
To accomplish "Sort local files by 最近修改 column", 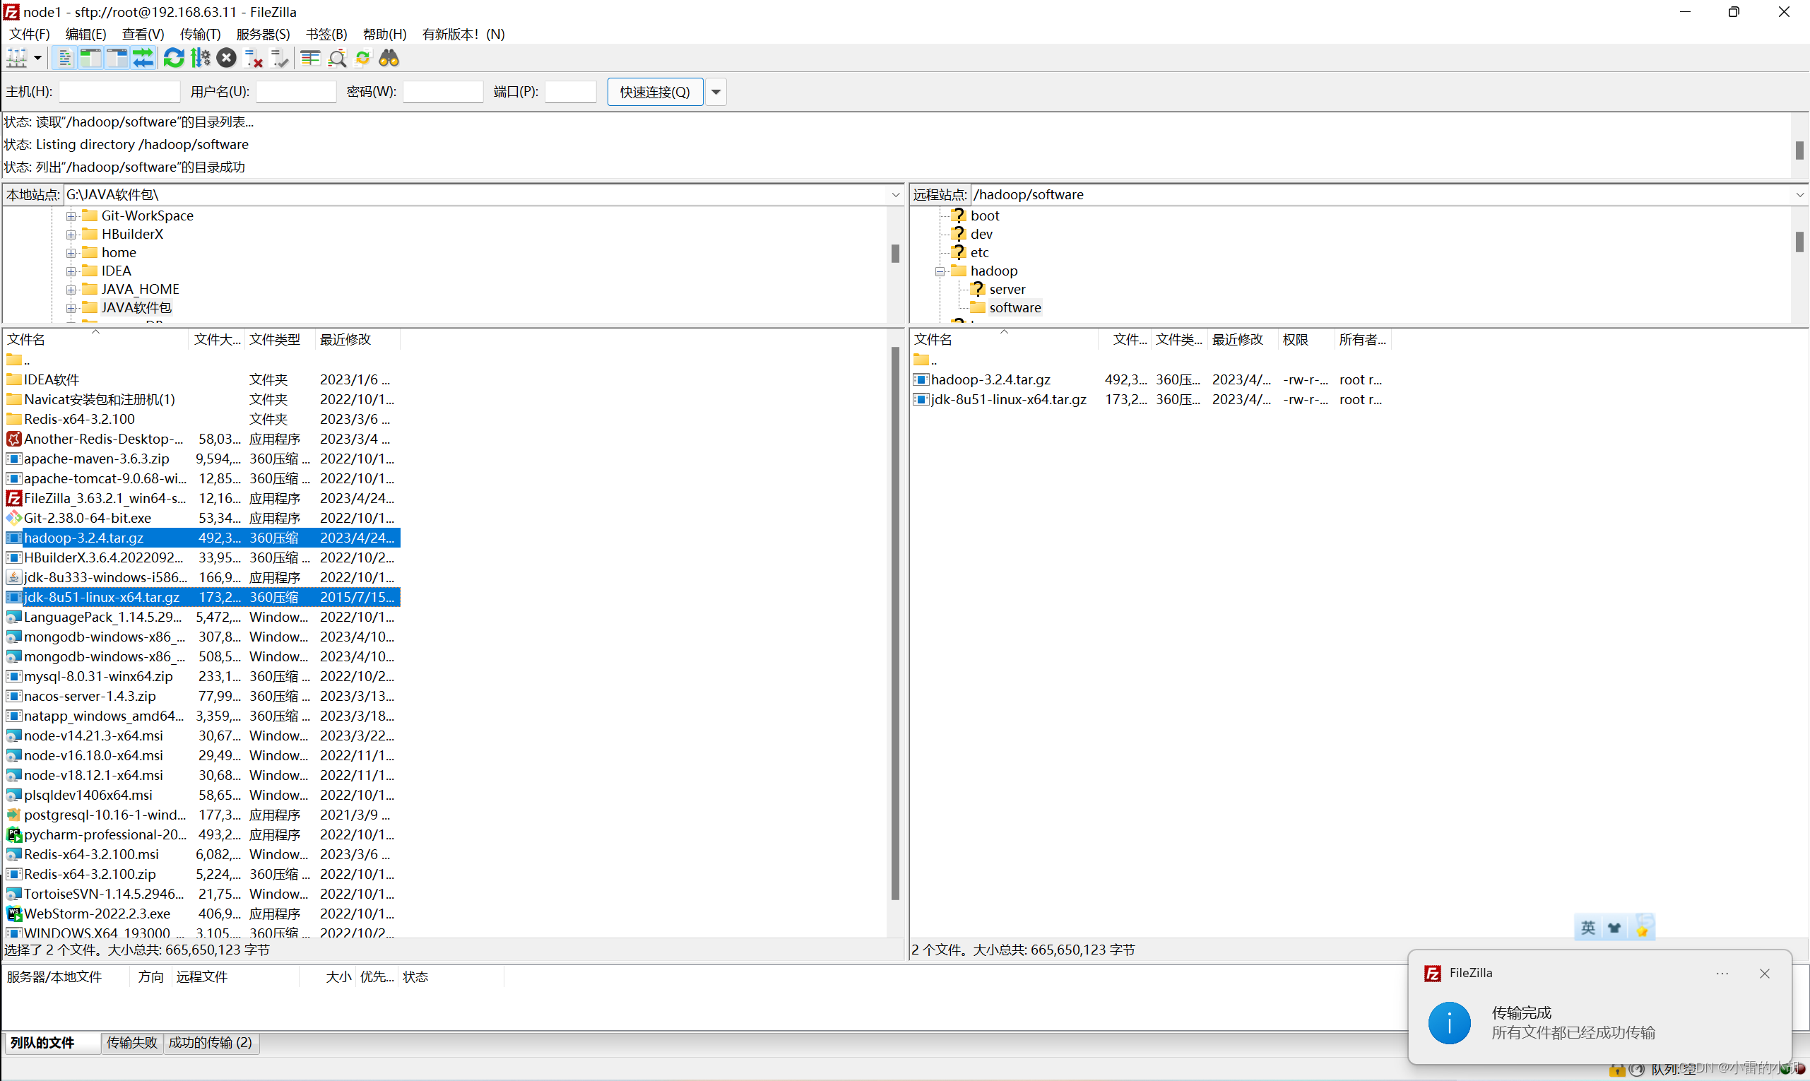I will coord(357,339).
